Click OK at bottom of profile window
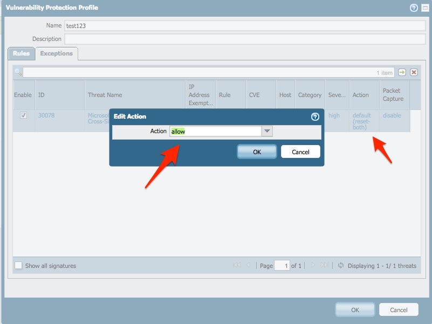The width and height of the screenshot is (432, 324). pyautogui.click(x=355, y=310)
